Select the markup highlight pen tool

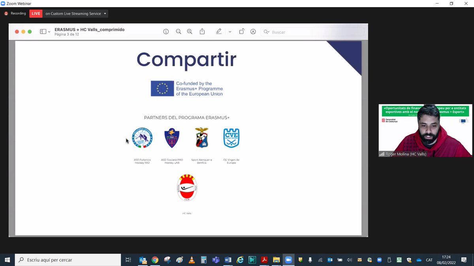[x=219, y=32]
